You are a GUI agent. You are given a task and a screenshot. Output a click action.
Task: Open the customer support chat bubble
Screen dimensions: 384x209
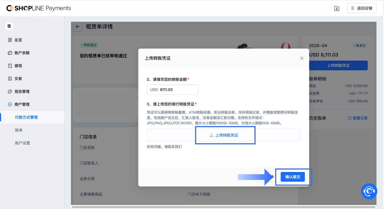369,191
